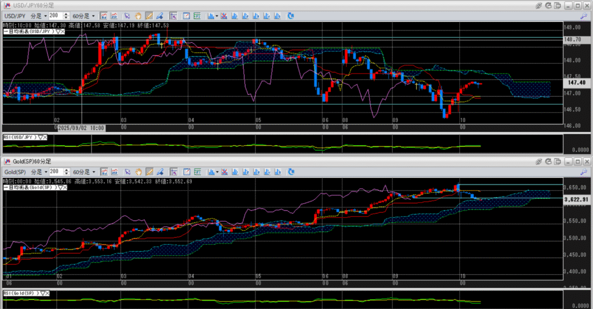Expand the 60分足 timeframe dropdown for USD/JPY
The width and height of the screenshot is (593, 309).
(x=84, y=16)
